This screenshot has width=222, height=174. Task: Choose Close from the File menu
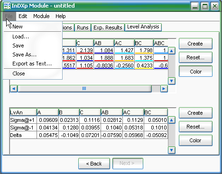tap(33, 73)
